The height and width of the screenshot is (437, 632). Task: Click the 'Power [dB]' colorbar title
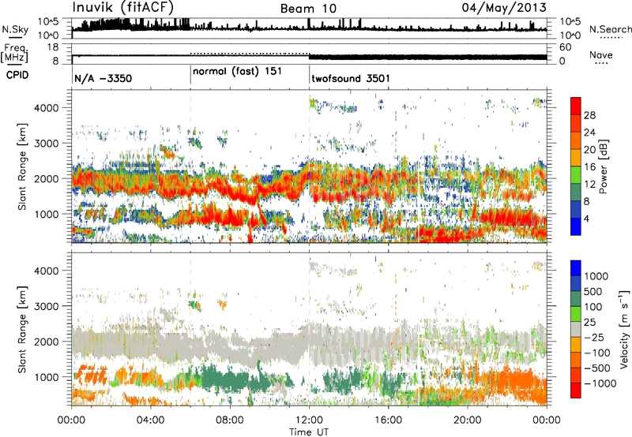pos(604,166)
